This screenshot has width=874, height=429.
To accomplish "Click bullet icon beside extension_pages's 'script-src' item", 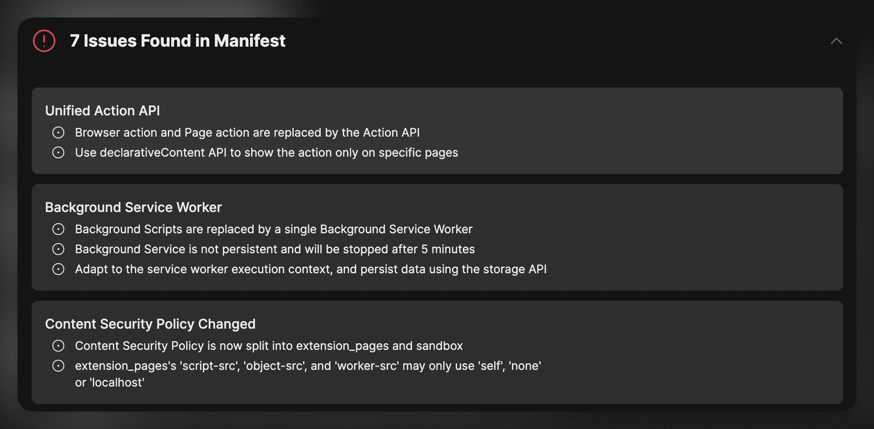I will click(x=58, y=366).
